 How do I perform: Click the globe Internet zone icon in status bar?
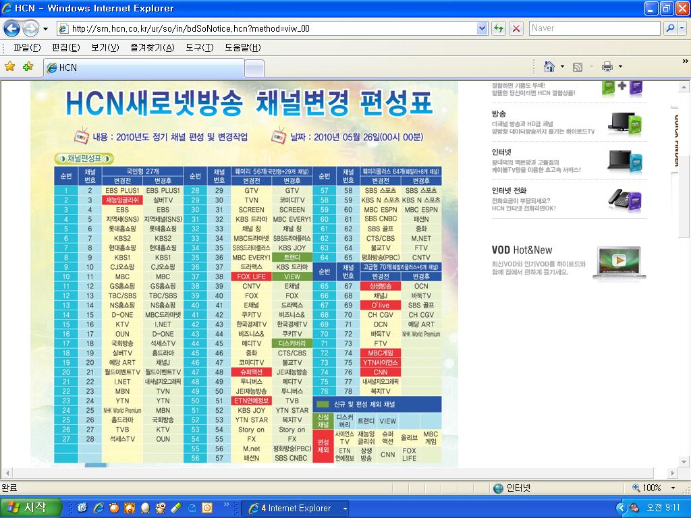(x=498, y=488)
